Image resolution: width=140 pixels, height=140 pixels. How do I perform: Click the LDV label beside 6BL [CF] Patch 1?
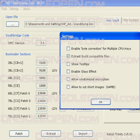point(55,109)
